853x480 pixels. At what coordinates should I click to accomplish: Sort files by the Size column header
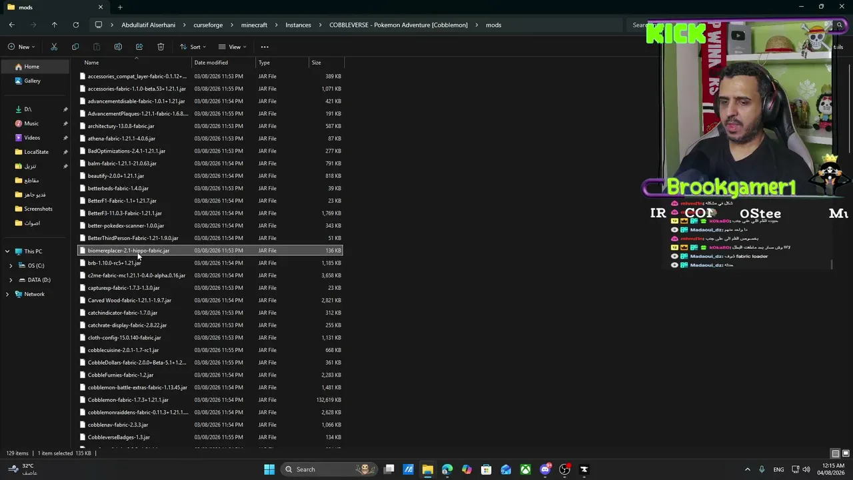pos(327,63)
